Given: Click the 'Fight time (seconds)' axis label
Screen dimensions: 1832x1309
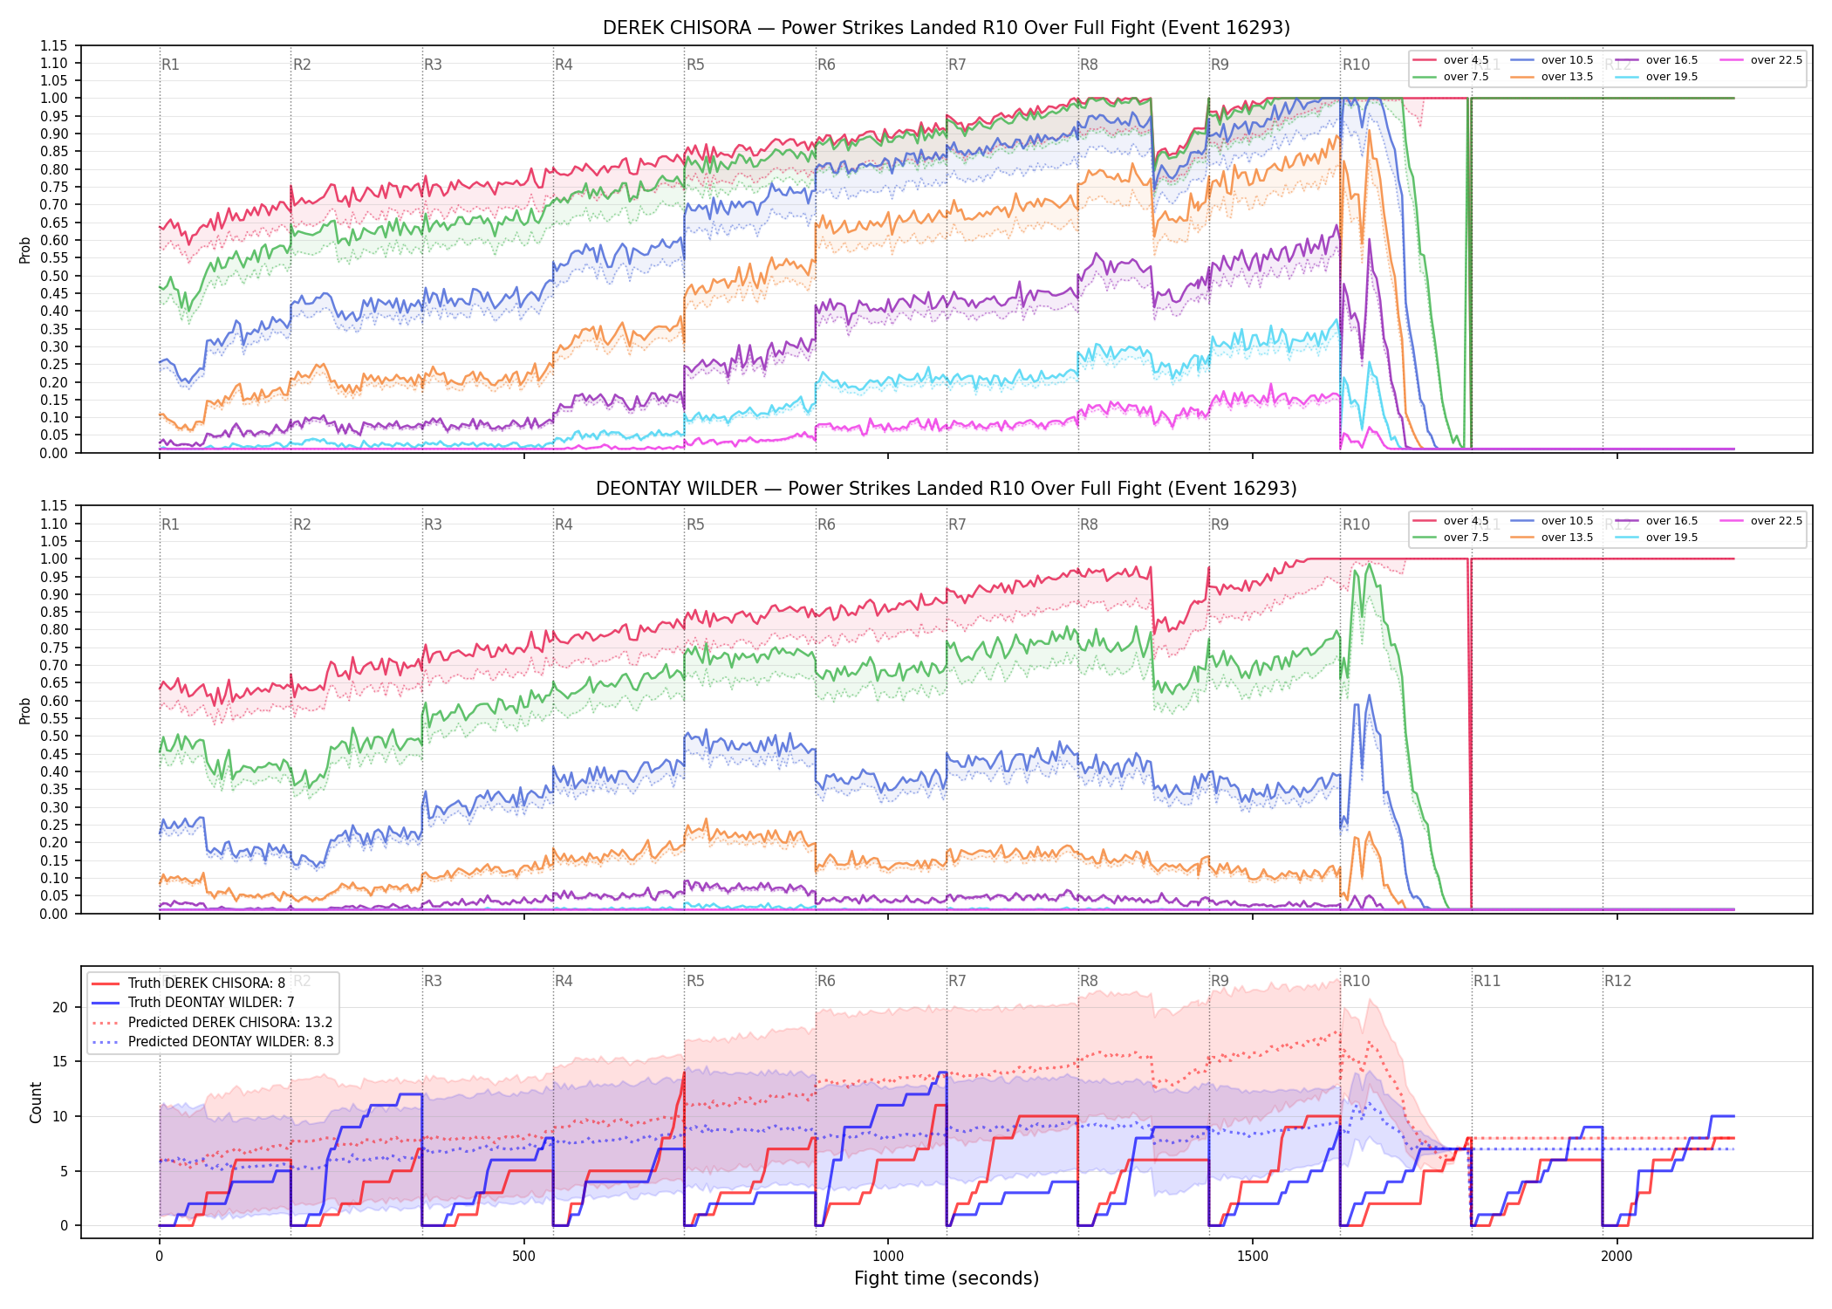Looking at the screenshot, I should (x=947, y=1278).
